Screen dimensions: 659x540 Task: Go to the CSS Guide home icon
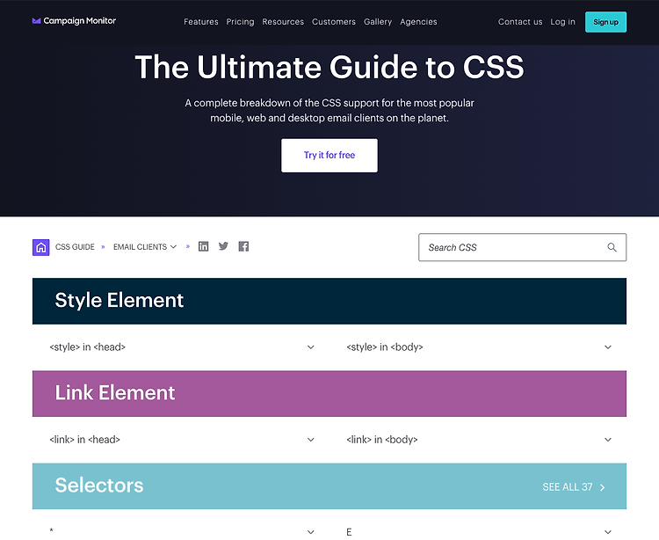coord(40,247)
